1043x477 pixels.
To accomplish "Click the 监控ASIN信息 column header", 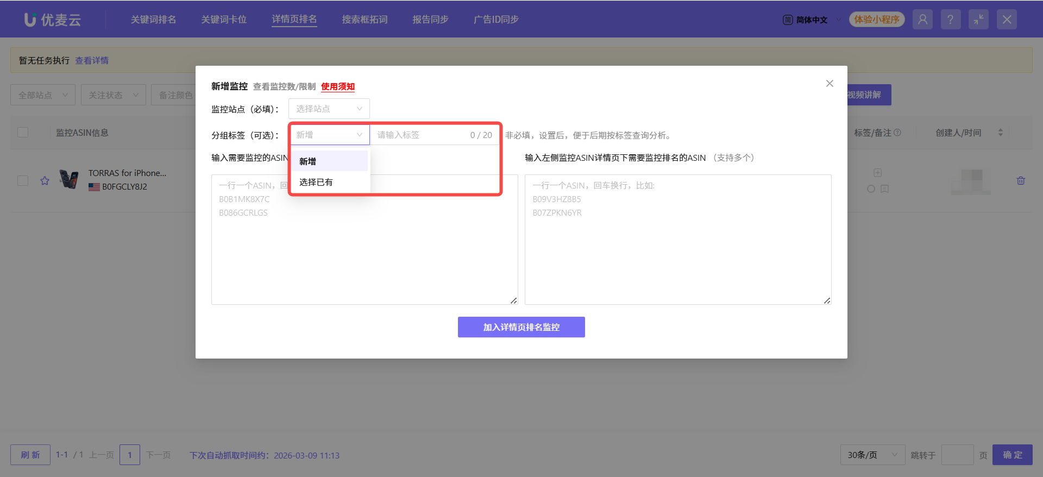I will 82,133.
